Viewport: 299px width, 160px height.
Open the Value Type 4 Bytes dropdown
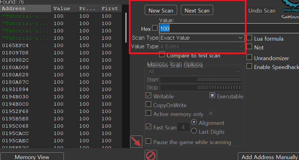click(202, 46)
